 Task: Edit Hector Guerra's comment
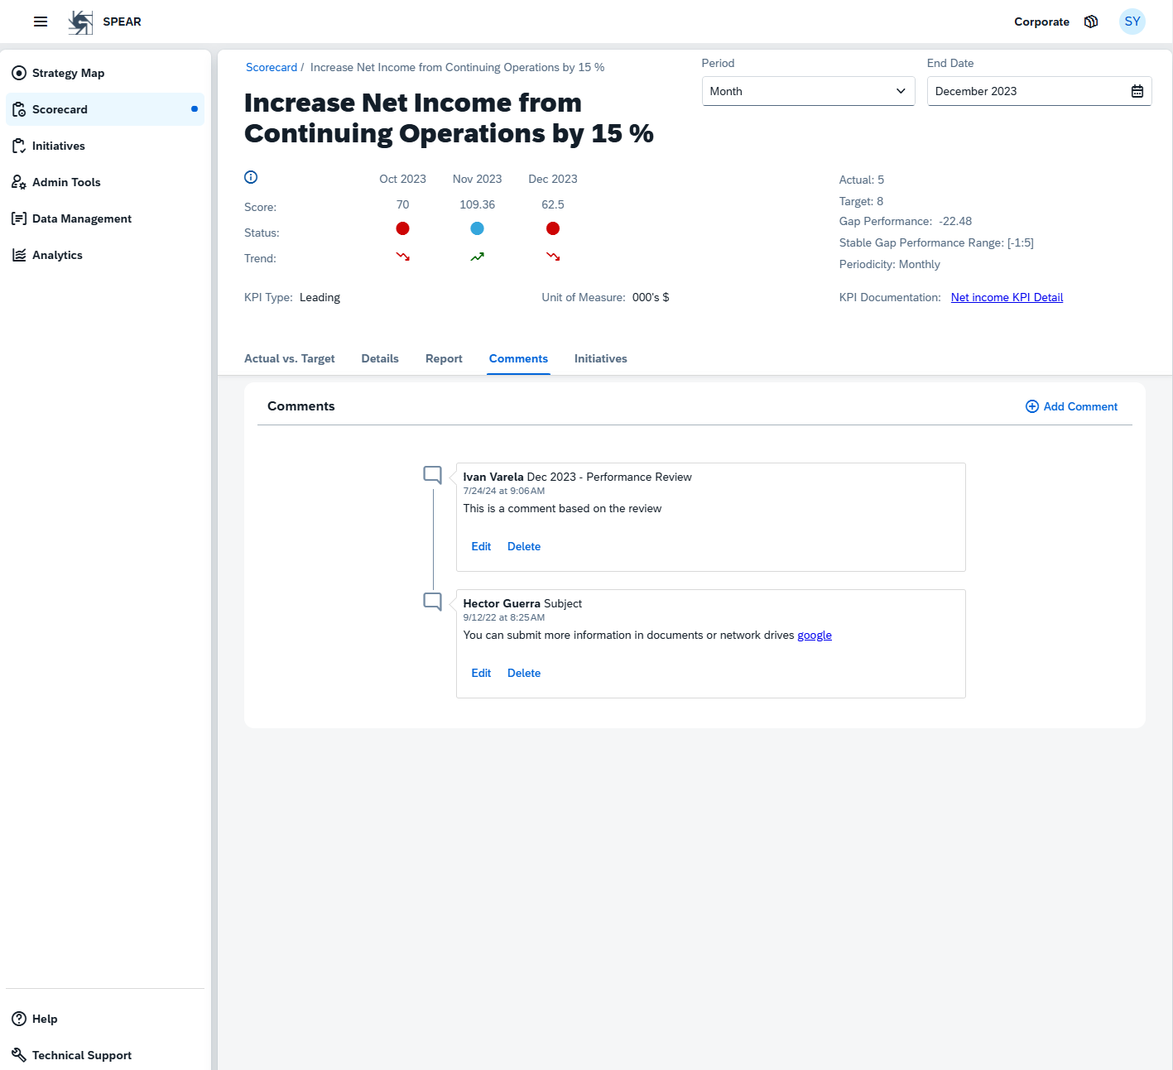[x=481, y=673]
